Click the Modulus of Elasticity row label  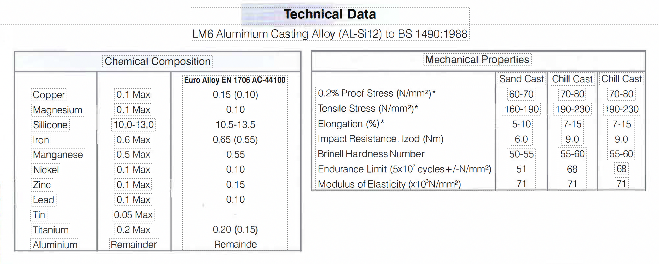point(389,184)
